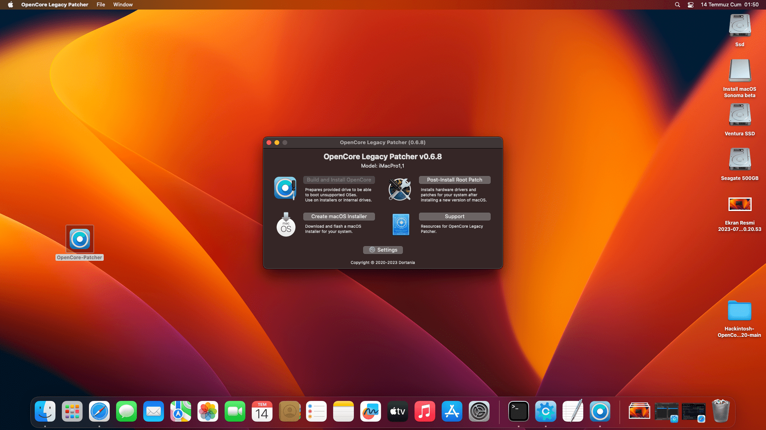Click the Ekran Resmi screenshot thumbnail
Screen dimensions: 766x430
740,205
